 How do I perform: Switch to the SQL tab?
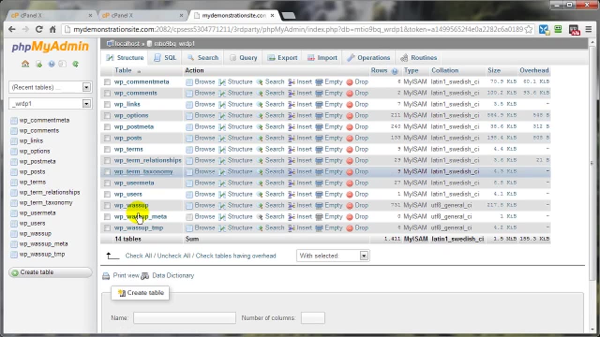click(x=165, y=58)
